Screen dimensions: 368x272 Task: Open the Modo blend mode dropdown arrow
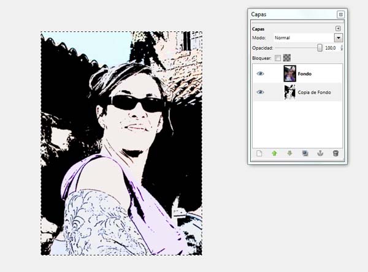click(339, 38)
